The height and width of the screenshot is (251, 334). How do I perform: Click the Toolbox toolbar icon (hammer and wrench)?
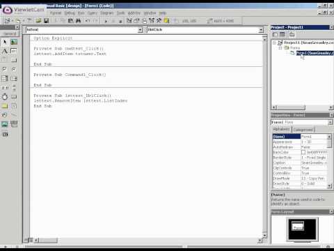click(159, 21)
